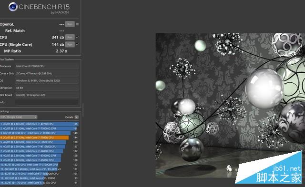305x187 pixels.
Task: Click the Details button in Ranking section
Action: 77,117
